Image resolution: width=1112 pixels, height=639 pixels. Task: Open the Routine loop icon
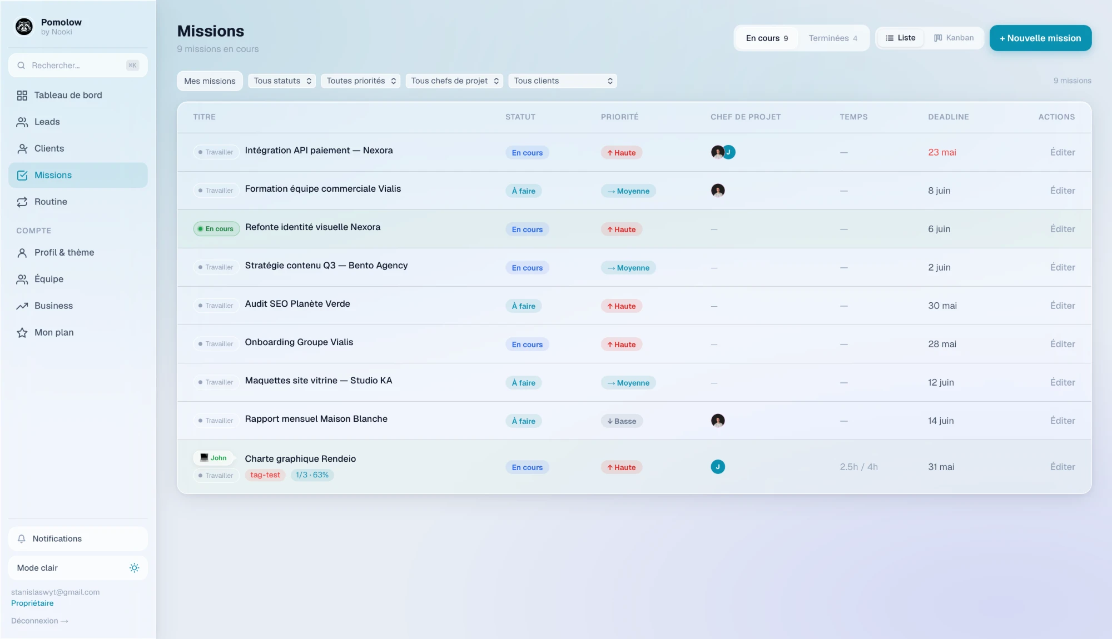pyautogui.click(x=22, y=202)
